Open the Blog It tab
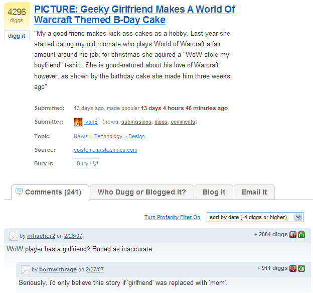 (x=214, y=192)
